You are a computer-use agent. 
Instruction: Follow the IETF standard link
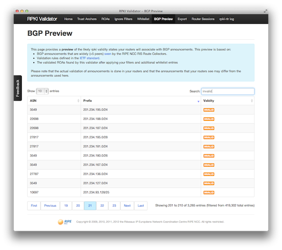[90, 58]
